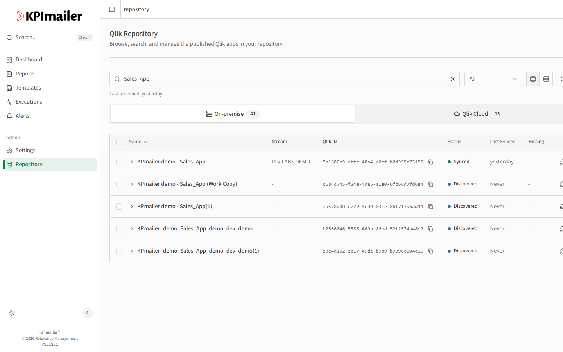Copy the Qlik ID starting d3c4d162

coord(430,251)
